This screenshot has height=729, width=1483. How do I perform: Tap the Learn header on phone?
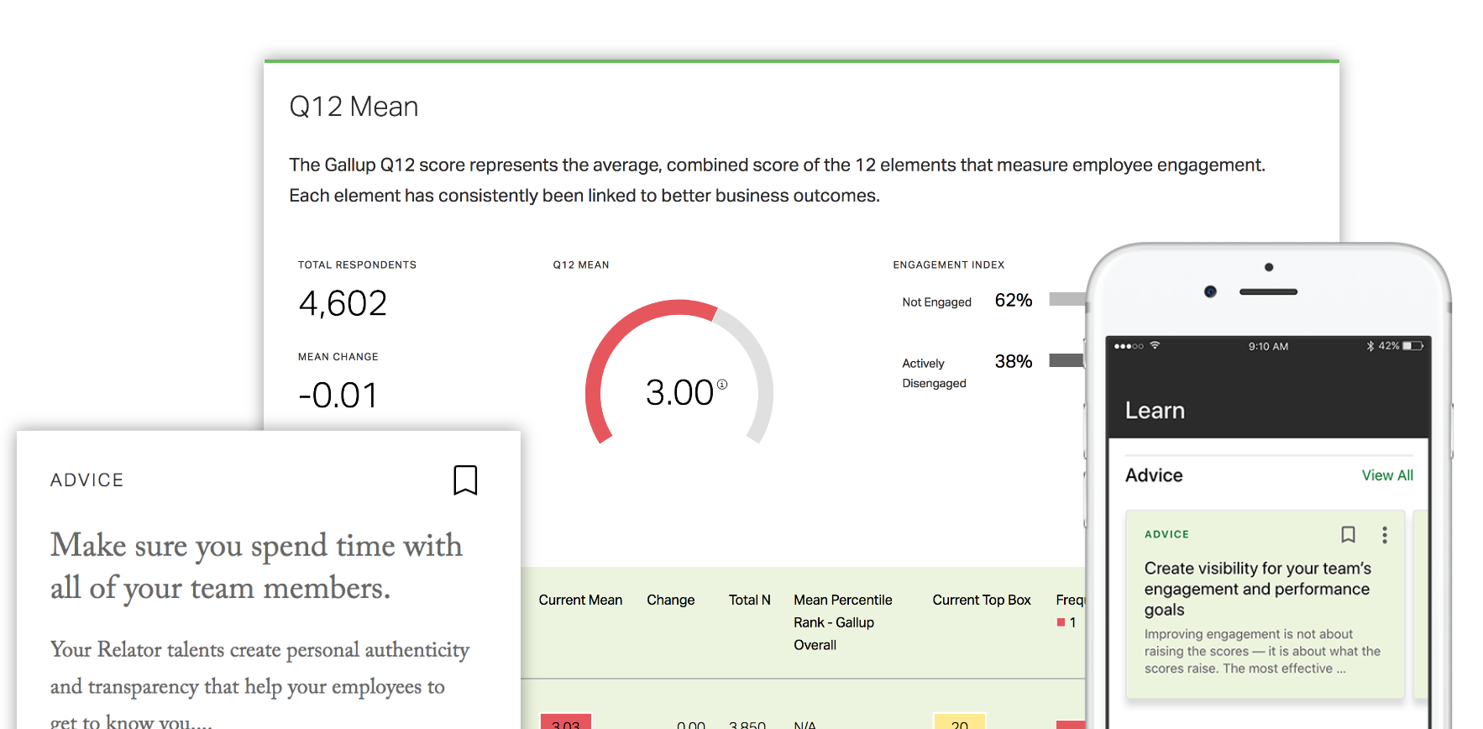point(1155,411)
